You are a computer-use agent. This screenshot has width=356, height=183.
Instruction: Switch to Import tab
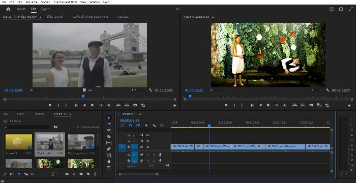click(x=21, y=9)
